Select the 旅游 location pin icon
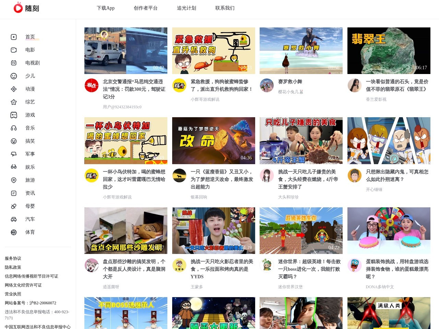The width and height of the screenshot is (439, 329). (x=14, y=180)
